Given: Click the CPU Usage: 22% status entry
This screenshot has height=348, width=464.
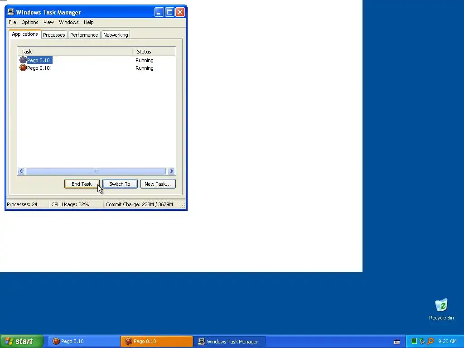Looking at the screenshot, I should pos(76,204).
